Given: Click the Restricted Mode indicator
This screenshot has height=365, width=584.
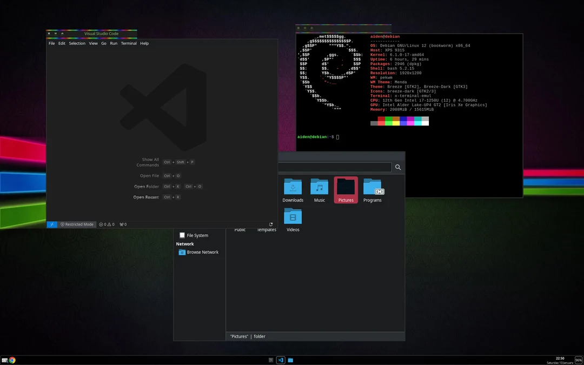Looking at the screenshot, I should click(77, 224).
